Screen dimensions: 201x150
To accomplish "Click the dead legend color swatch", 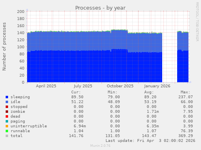I will click(7, 116).
